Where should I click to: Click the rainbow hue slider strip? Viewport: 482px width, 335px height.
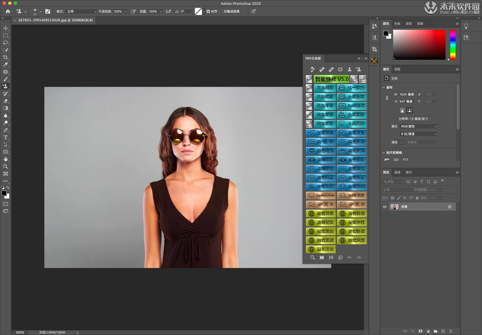453,45
